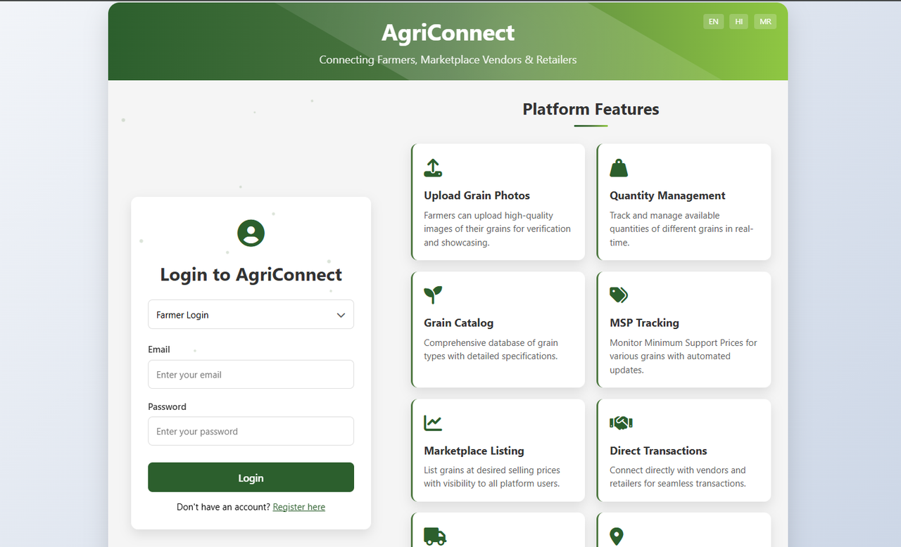Viewport: 901px width, 547px height.
Task: Click the Marketplace Listing heading
Action: (x=474, y=451)
